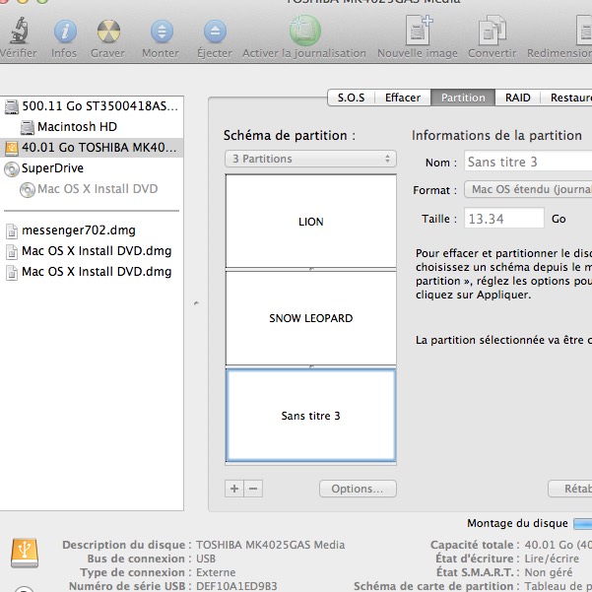Click the Graver burn icon

coord(108,31)
